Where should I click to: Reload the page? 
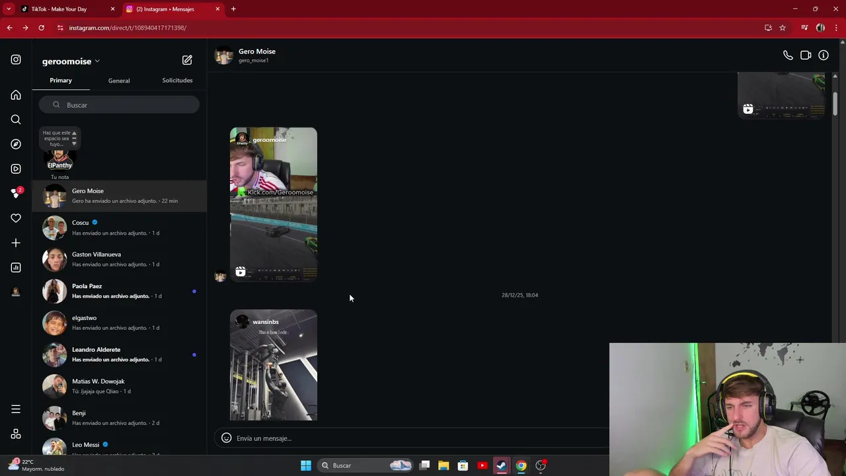click(x=41, y=28)
